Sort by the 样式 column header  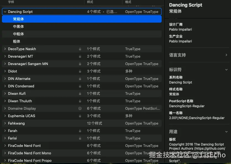click(x=90, y=2)
